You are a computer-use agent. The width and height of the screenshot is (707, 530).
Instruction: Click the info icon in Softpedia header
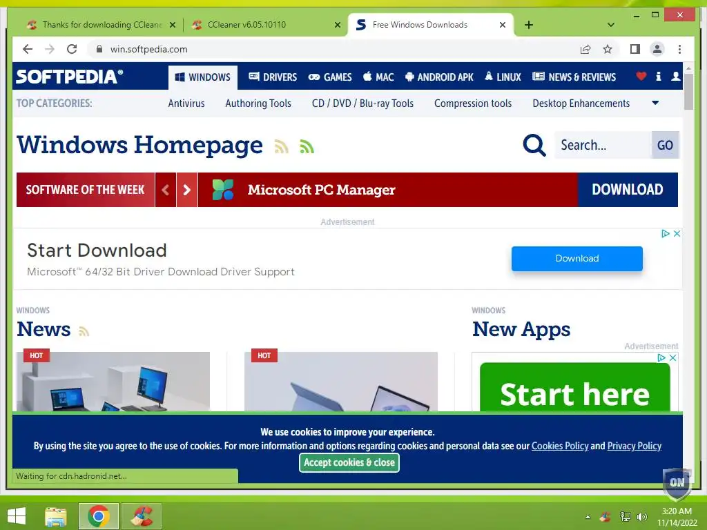click(x=658, y=76)
